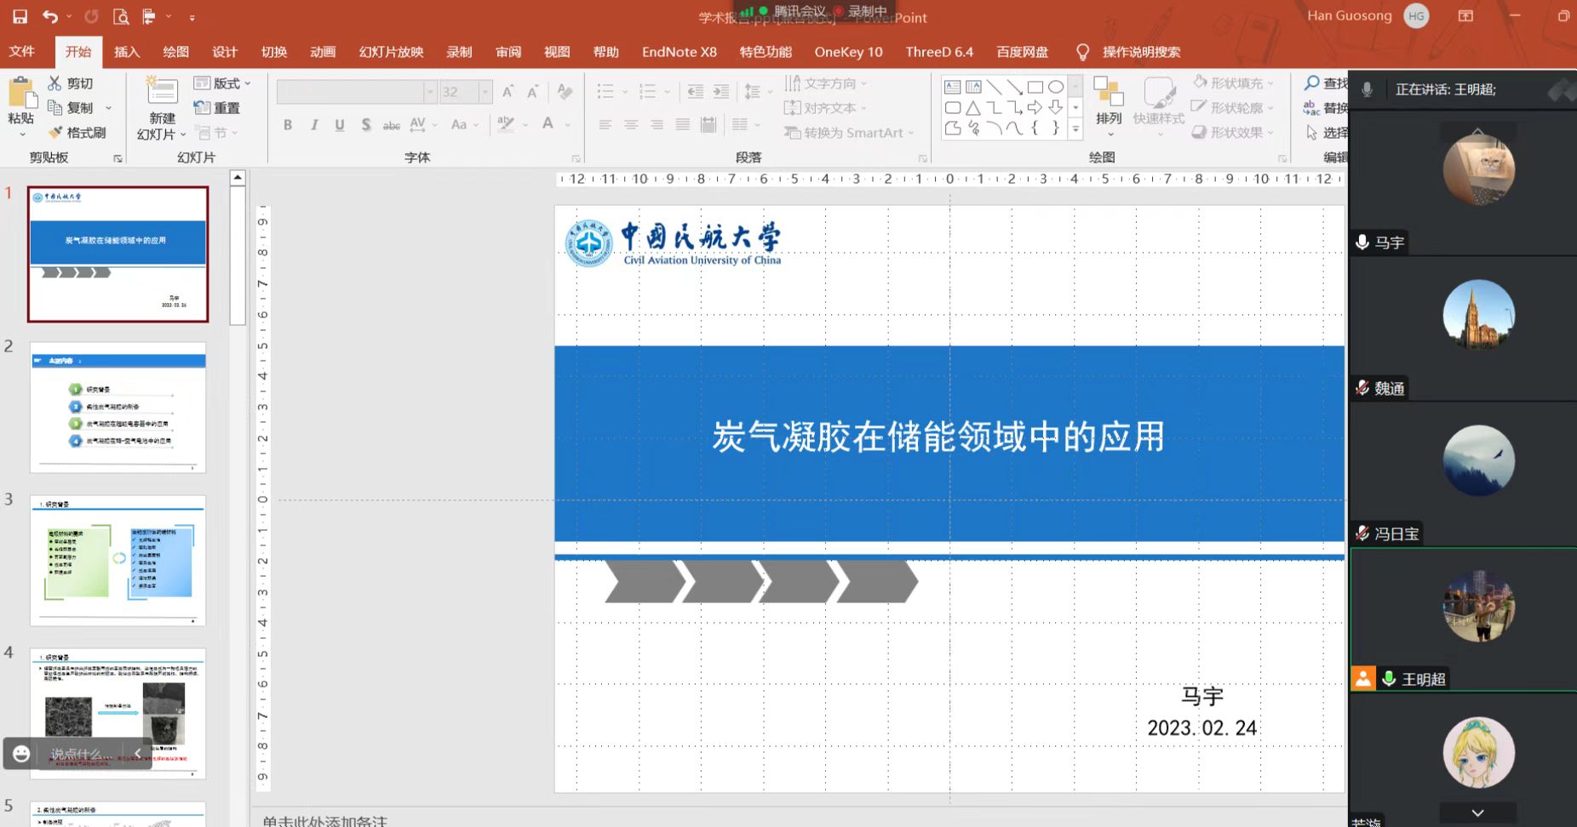Toggle Underline formatting
Screen dimensions: 1577x827
(x=340, y=125)
